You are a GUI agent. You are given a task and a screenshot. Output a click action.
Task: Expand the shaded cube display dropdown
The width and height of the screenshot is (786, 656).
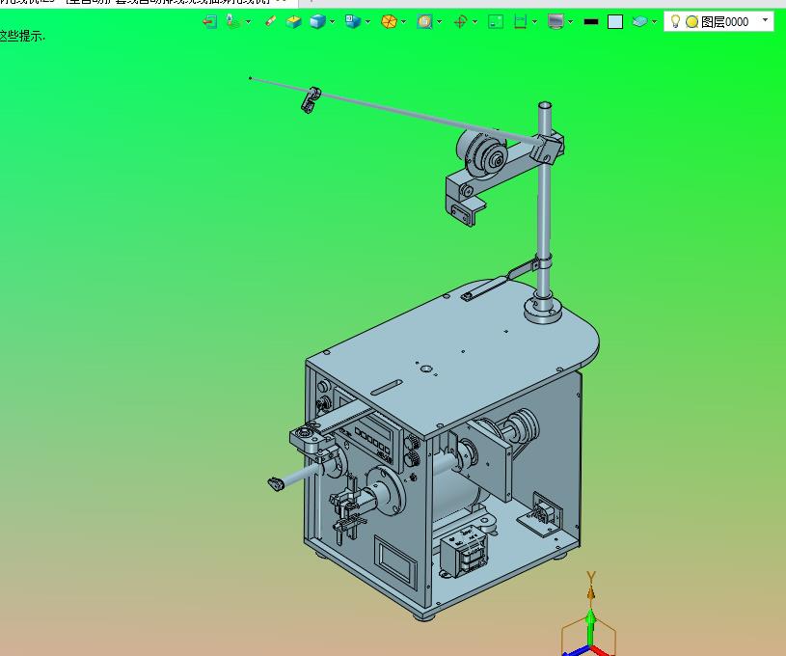coord(333,22)
